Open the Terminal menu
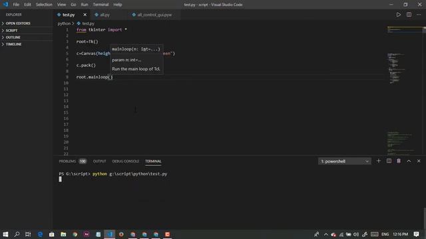The image size is (426, 239). click(101, 5)
